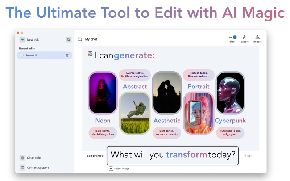This screenshot has height=181, width=290.
Task: Click into the edit prompt text field
Action: 173,156
